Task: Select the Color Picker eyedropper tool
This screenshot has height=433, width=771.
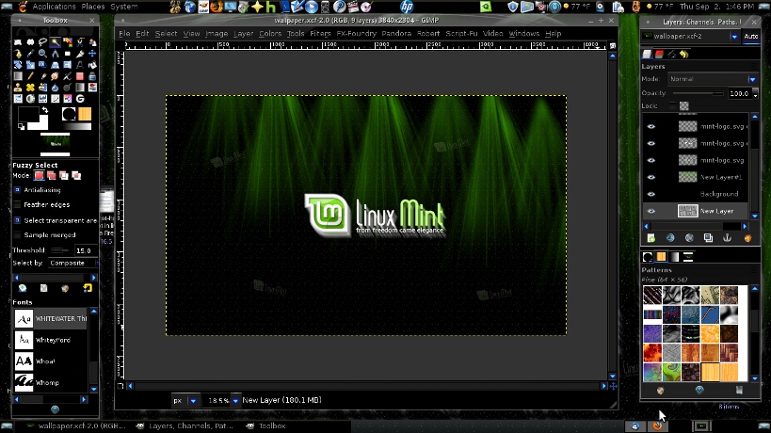Action: coord(30,54)
